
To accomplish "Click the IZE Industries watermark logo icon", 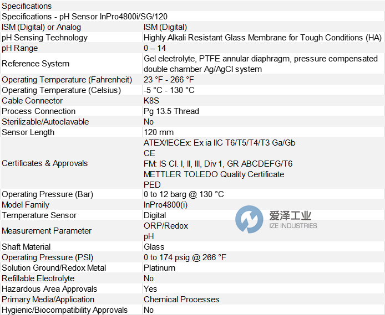I will [x=249, y=219].
